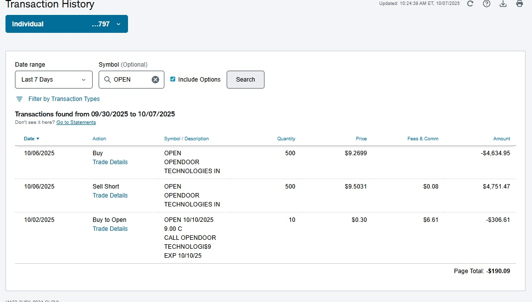
Task: Open Filter by Transaction Types
Action: (x=64, y=99)
